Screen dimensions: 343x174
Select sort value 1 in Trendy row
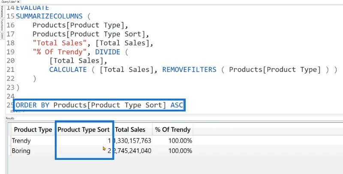tap(109, 141)
